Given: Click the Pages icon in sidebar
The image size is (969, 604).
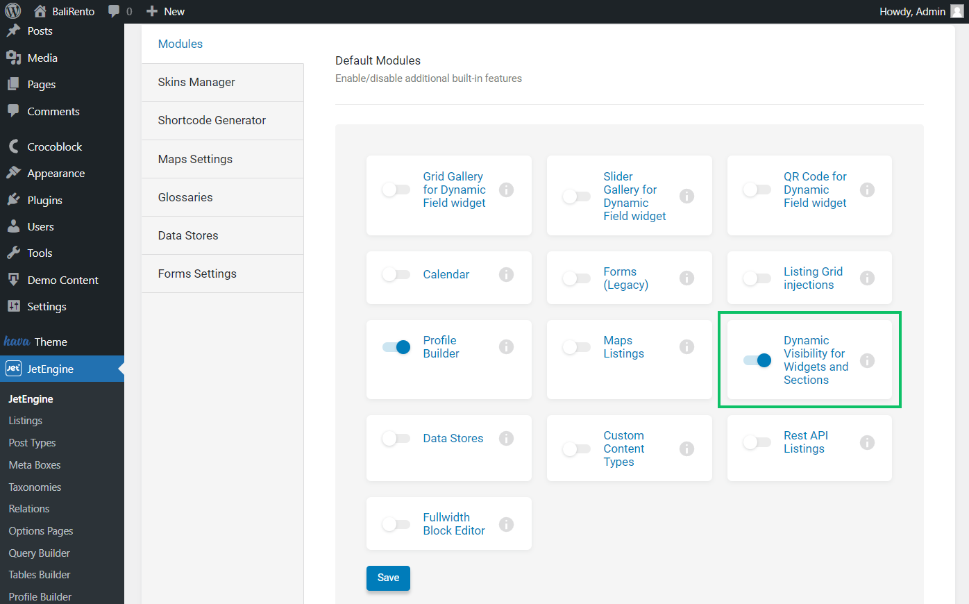Looking at the screenshot, I should click(13, 84).
